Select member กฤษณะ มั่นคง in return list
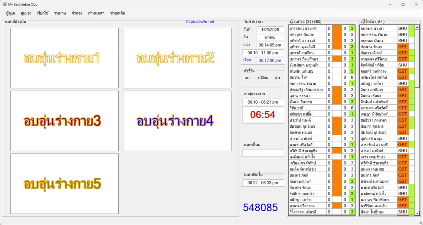 click(378, 41)
